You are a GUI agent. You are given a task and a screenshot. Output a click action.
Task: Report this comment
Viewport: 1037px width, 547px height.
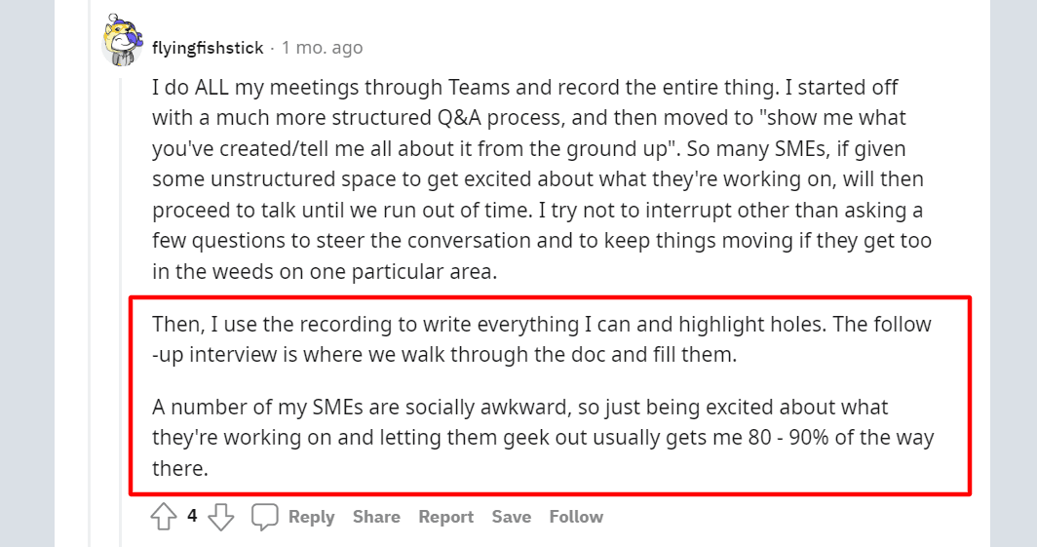coord(445,517)
